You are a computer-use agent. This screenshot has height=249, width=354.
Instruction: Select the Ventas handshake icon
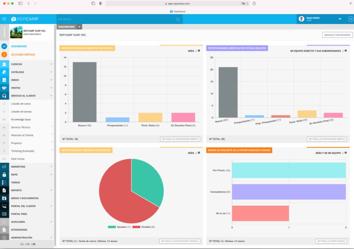pyautogui.click(x=4, y=88)
